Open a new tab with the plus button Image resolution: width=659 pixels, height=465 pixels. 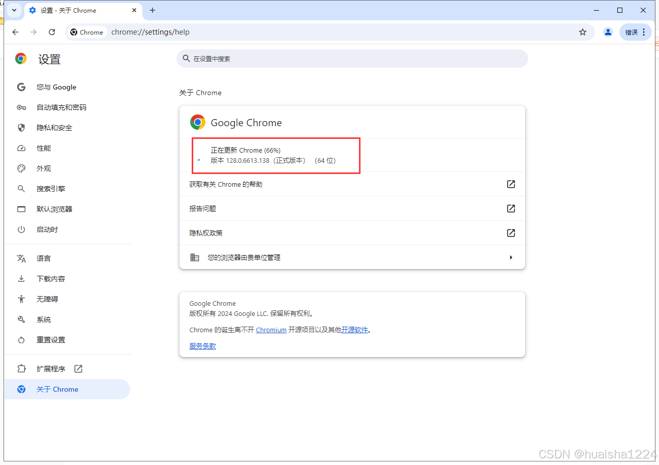(153, 10)
